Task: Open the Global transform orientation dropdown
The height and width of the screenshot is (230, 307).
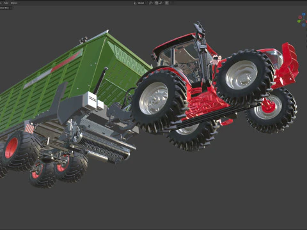Action: pyautogui.click(x=140, y=3)
